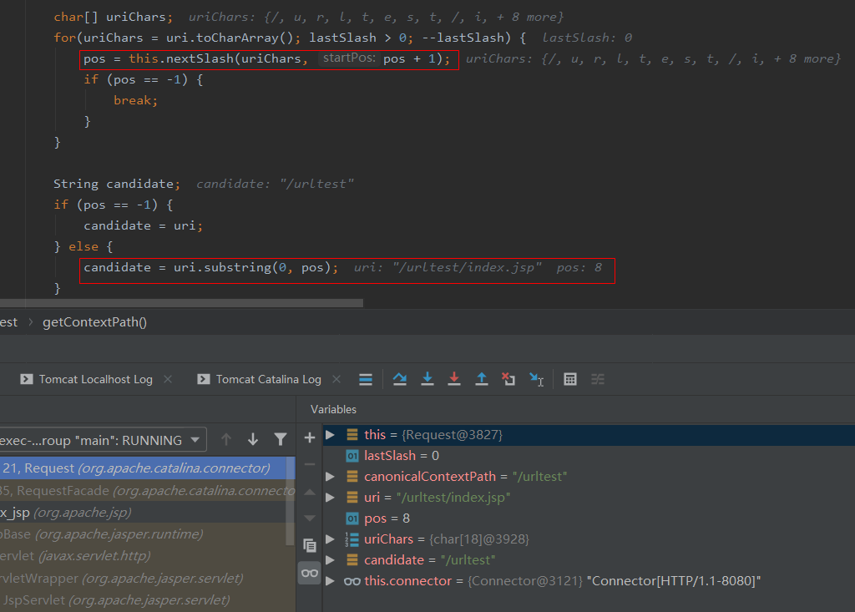The width and height of the screenshot is (855, 612).
Task: Expand the this.connector watch entry
Action: [x=330, y=581]
